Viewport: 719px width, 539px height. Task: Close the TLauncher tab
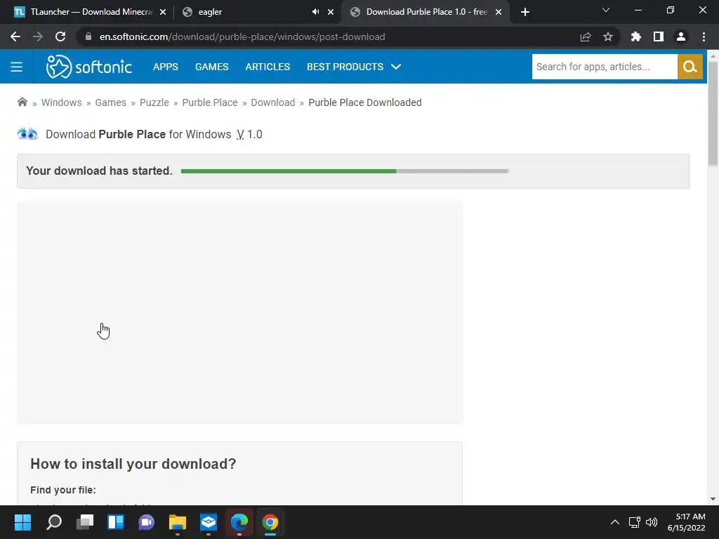tap(163, 12)
